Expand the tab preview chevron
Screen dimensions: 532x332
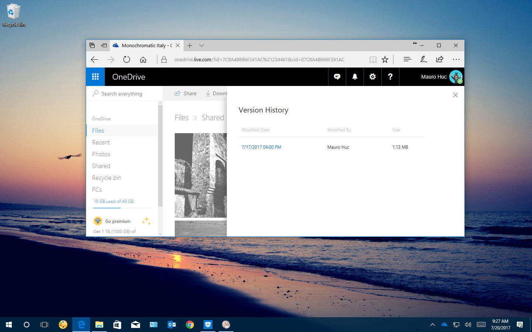201,45
